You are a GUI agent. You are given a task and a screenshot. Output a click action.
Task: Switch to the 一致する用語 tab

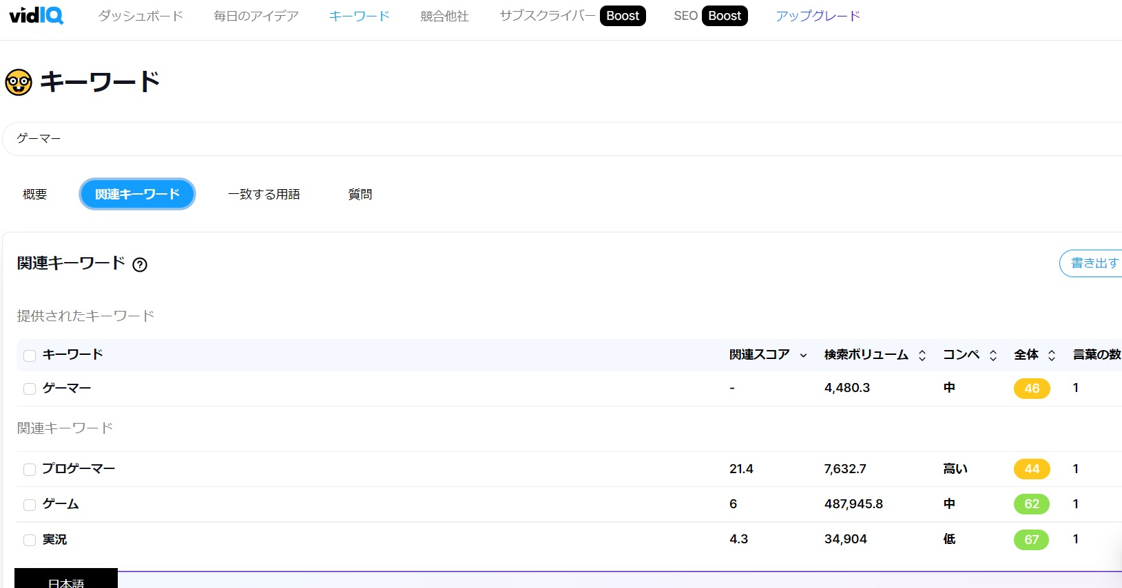[x=264, y=195]
